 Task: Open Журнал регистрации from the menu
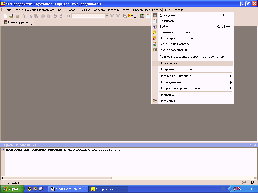[173, 50]
